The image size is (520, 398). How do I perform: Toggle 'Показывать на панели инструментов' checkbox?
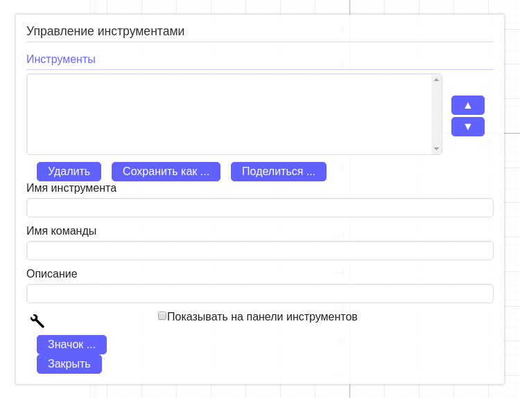point(162,316)
